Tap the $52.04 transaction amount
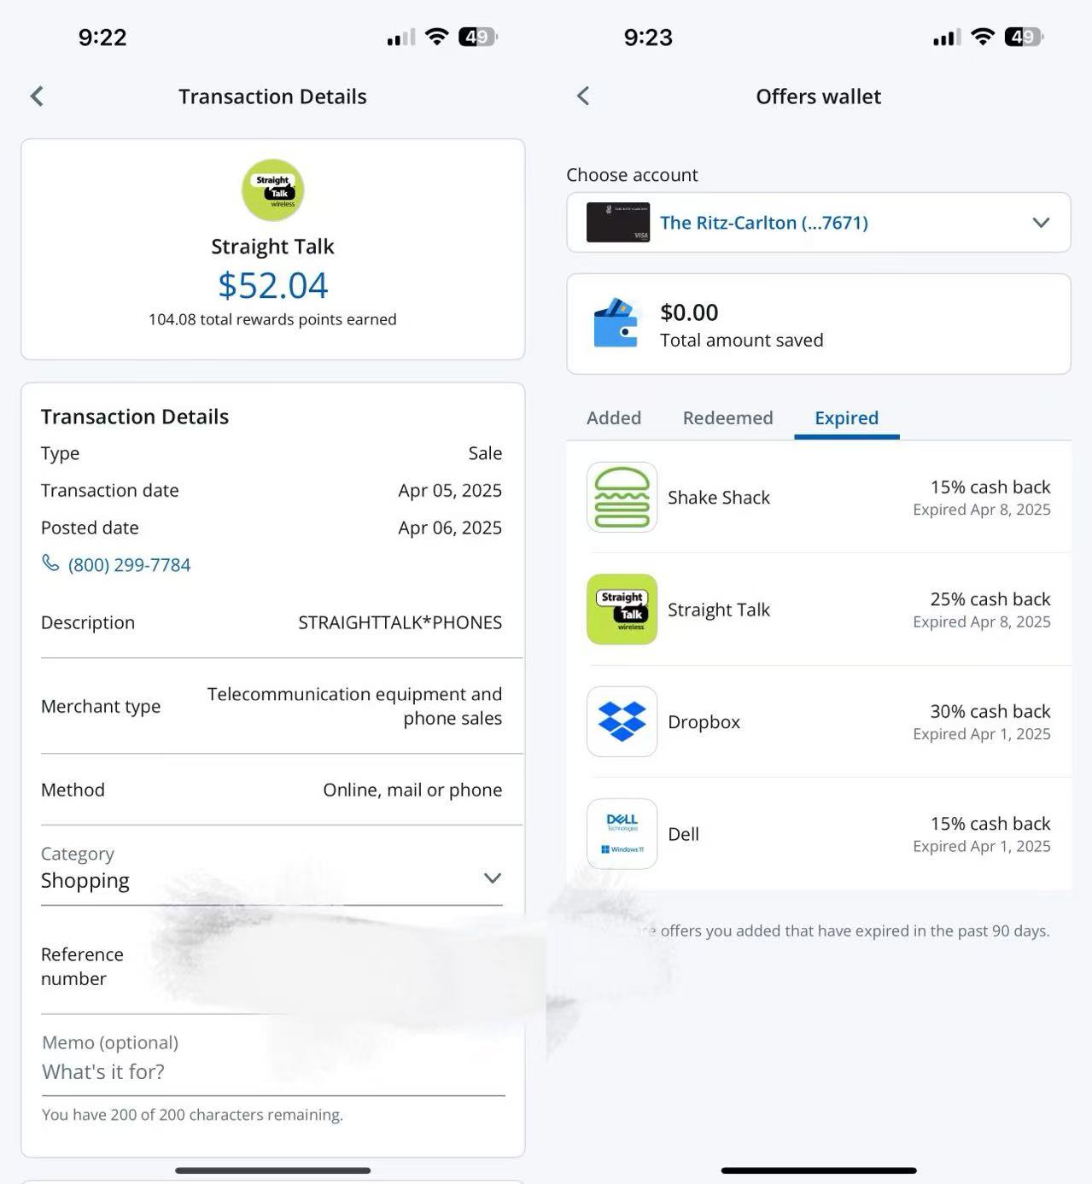1092x1184 pixels. (x=272, y=285)
